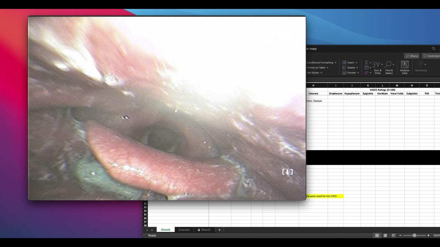This screenshot has height=247, width=440.
Task: Adjust the Excel zoom slider handle
Action: (x=414, y=235)
